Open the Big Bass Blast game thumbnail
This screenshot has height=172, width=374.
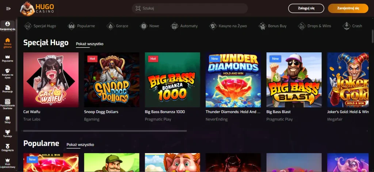click(294, 80)
